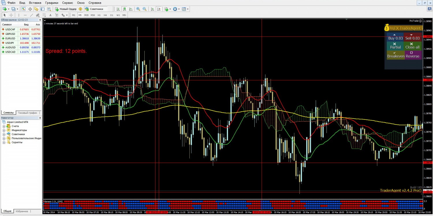
Task: Click the Partial close button
Action: pyautogui.click(x=395, y=46)
